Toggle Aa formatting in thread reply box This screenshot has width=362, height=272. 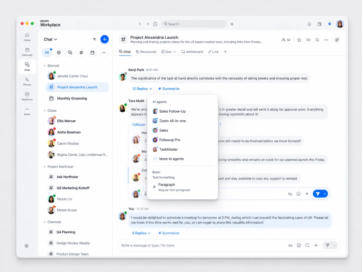[x=290, y=194]
